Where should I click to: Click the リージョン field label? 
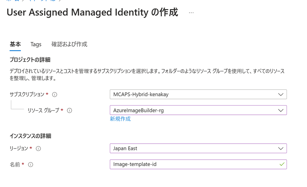[19, 148]
